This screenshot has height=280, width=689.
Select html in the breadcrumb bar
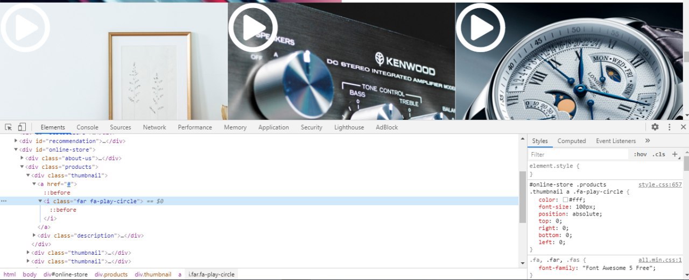pyautogui.click(x=10, y=274)
